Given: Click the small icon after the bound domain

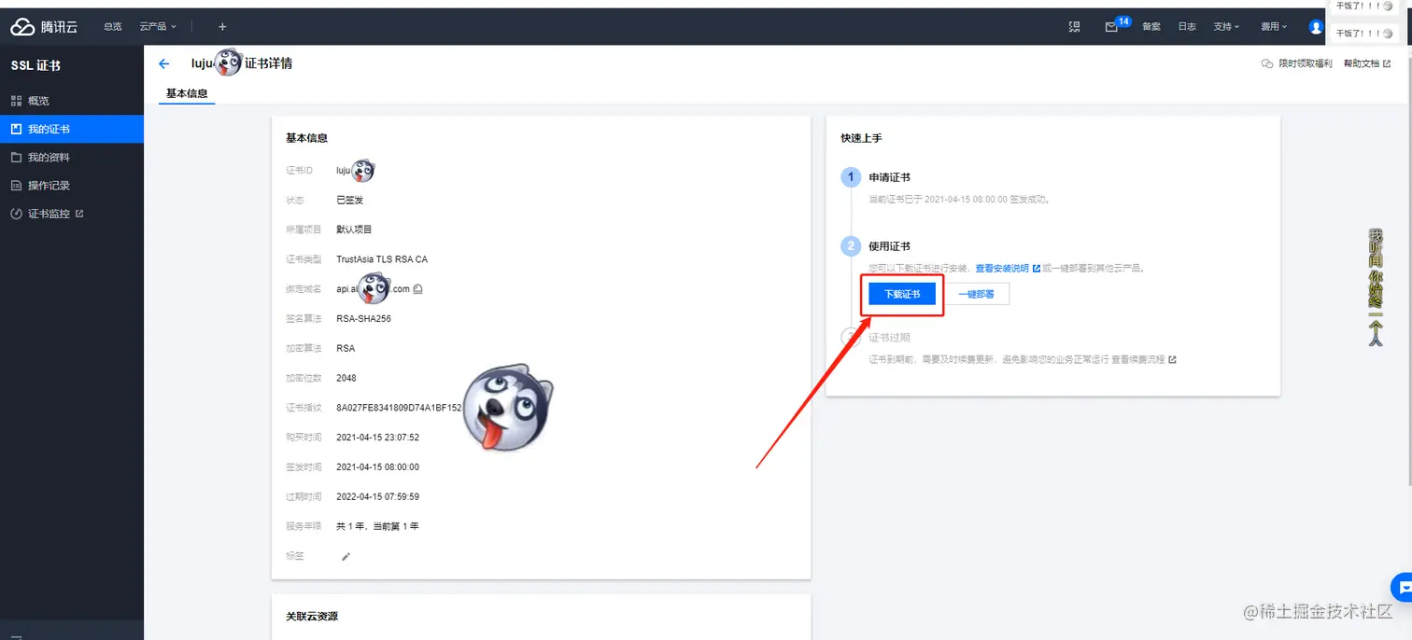Looking at the screenshot, I should pyautogui.click(x=417, y=289).
